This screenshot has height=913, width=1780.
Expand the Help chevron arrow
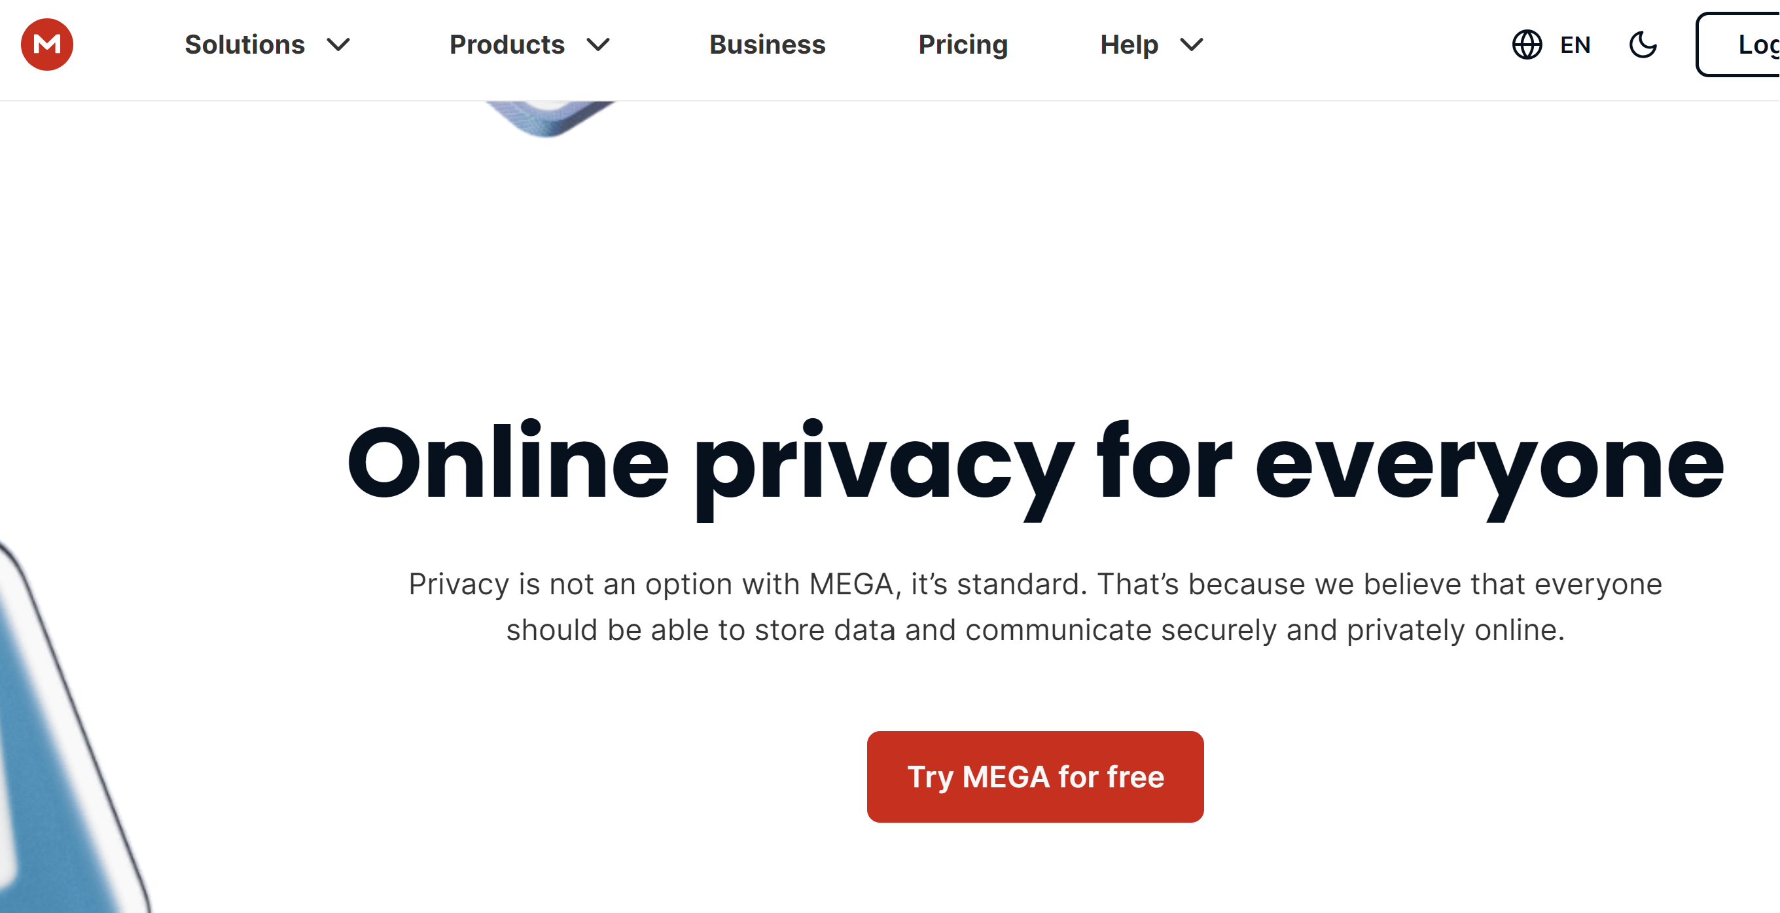point(1192,45)
